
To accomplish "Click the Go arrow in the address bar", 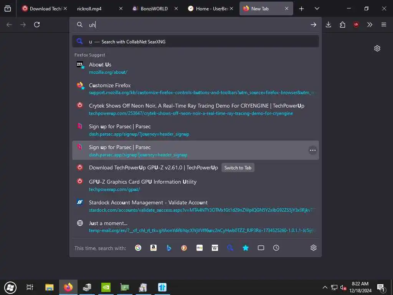I will [x=313, y=25].
